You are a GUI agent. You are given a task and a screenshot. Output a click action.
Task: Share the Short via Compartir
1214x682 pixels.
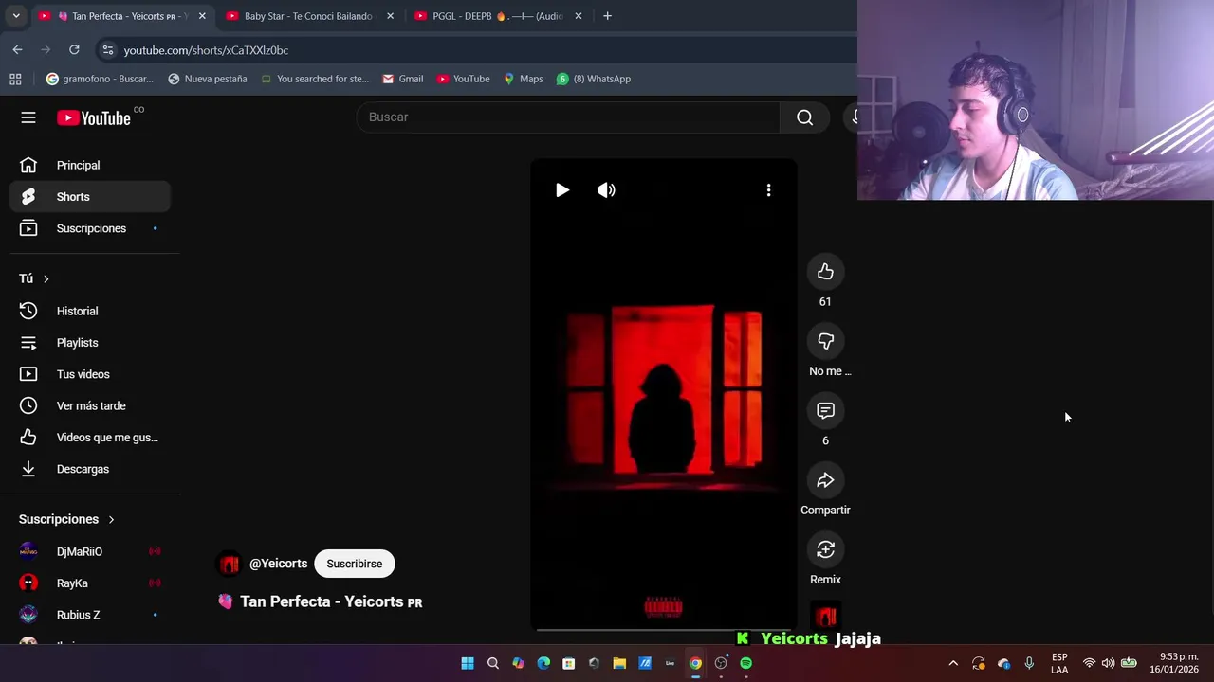point(825,480)
